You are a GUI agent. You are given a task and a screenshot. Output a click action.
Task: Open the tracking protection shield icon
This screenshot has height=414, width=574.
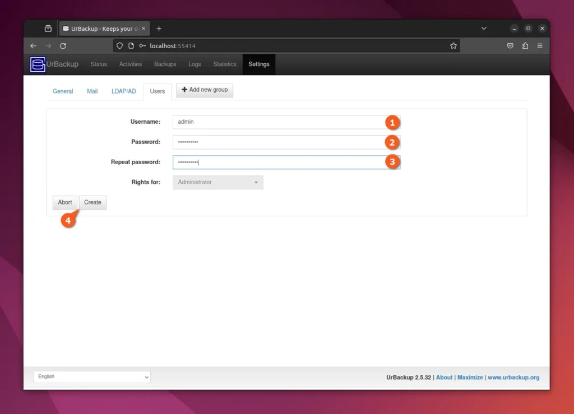[x=119, y=46]
